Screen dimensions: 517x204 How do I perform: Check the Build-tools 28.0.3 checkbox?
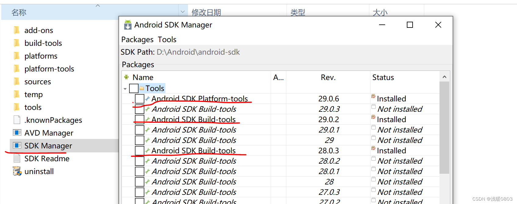139,151
